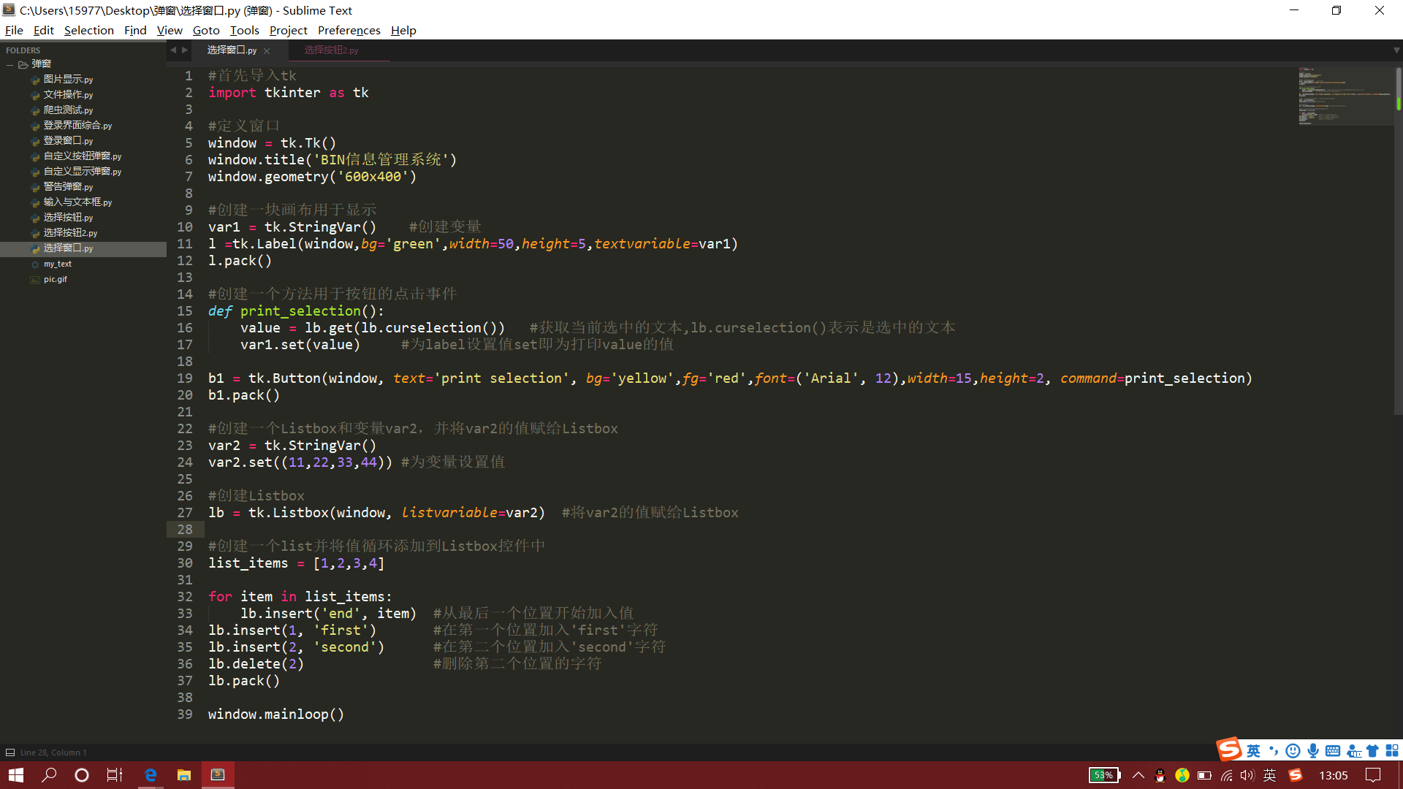Open Windows Start menu
Screen dimensions: 1403x789
[16, 775]
